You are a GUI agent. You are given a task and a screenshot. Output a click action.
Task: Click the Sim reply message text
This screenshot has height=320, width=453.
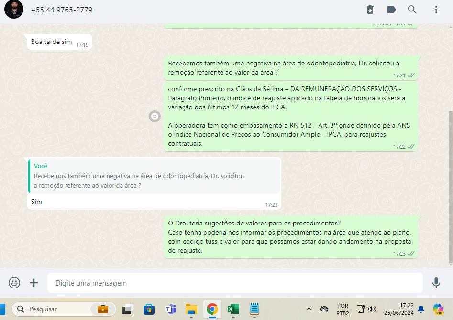point(36,202)
